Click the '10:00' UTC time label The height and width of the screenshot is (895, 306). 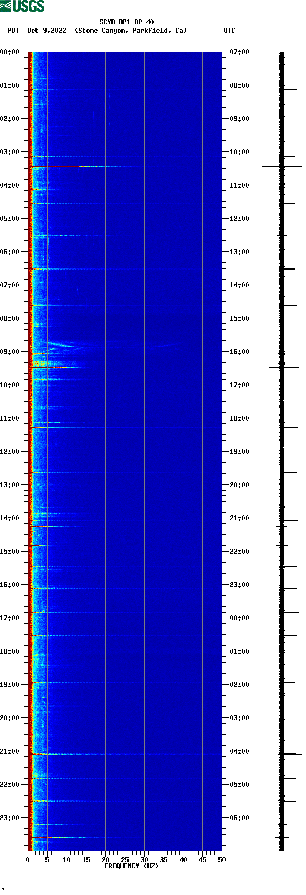pyautogui.click(x=239, y=152)
